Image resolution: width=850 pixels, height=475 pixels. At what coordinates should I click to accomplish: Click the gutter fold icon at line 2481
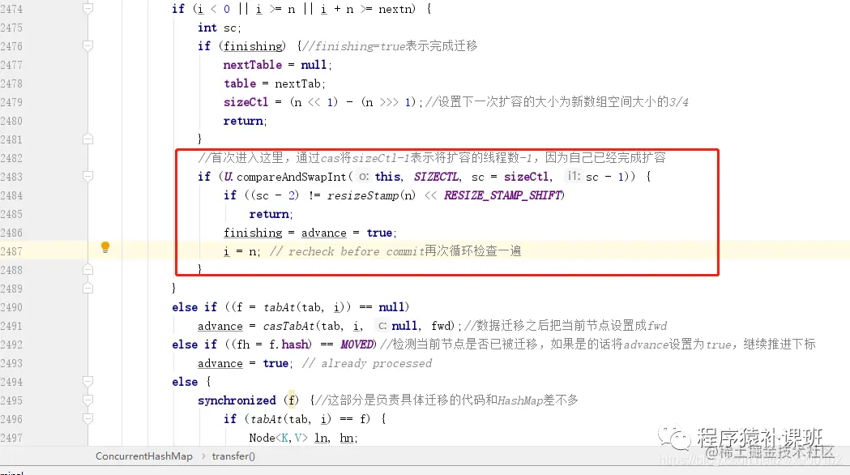[x=87, y=139]
